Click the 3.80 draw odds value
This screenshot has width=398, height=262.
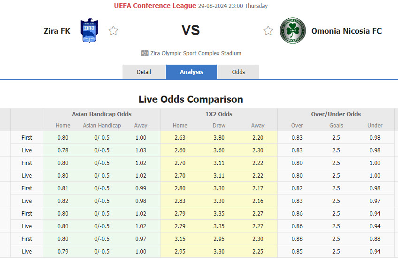(x=219, y=138)
